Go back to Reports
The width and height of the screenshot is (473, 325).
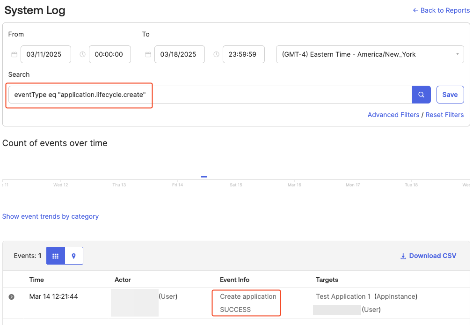coord(441,10)
